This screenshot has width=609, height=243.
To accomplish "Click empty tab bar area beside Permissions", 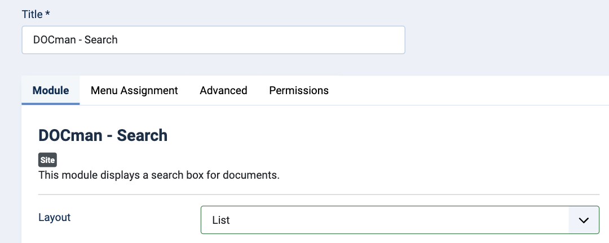I will 466,90.
